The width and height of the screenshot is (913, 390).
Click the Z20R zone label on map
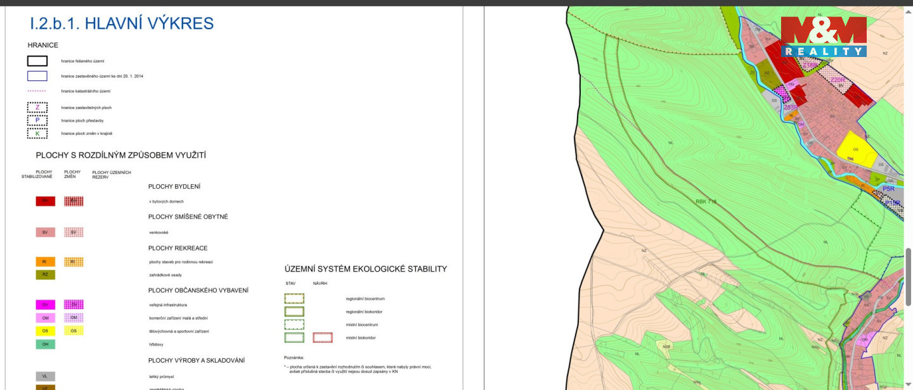pyautogui.click(x=838, y=80)
